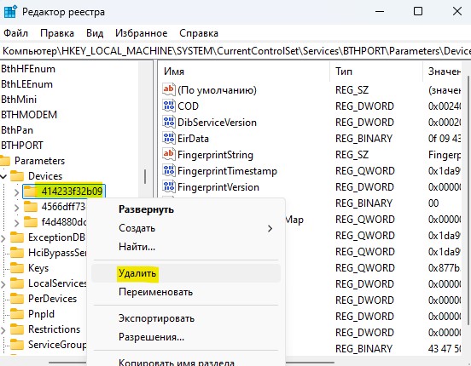471x366 pixels.
Task: Click the folder icon of ServiceGroup key
Action: click(x=17, y=345)
